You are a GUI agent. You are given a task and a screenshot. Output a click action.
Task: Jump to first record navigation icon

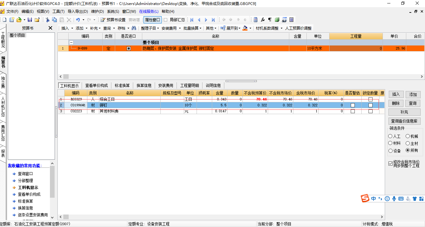(x=192, y=20)
